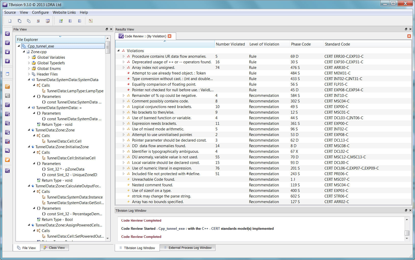415x260 pixels.
Task: Close the Code Review (By Violation) tab
Action: point(170,36)
